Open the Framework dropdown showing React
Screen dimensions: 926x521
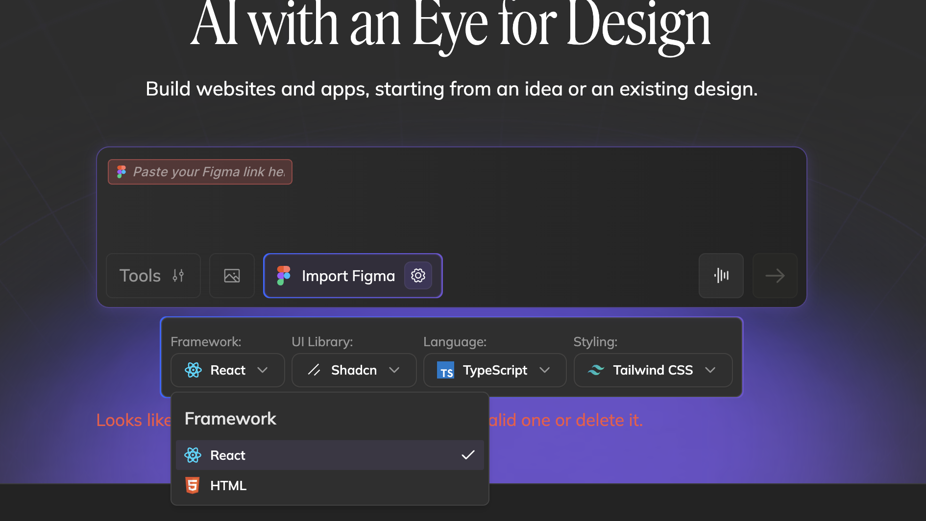pyautogui.click(x=228, y=370)
